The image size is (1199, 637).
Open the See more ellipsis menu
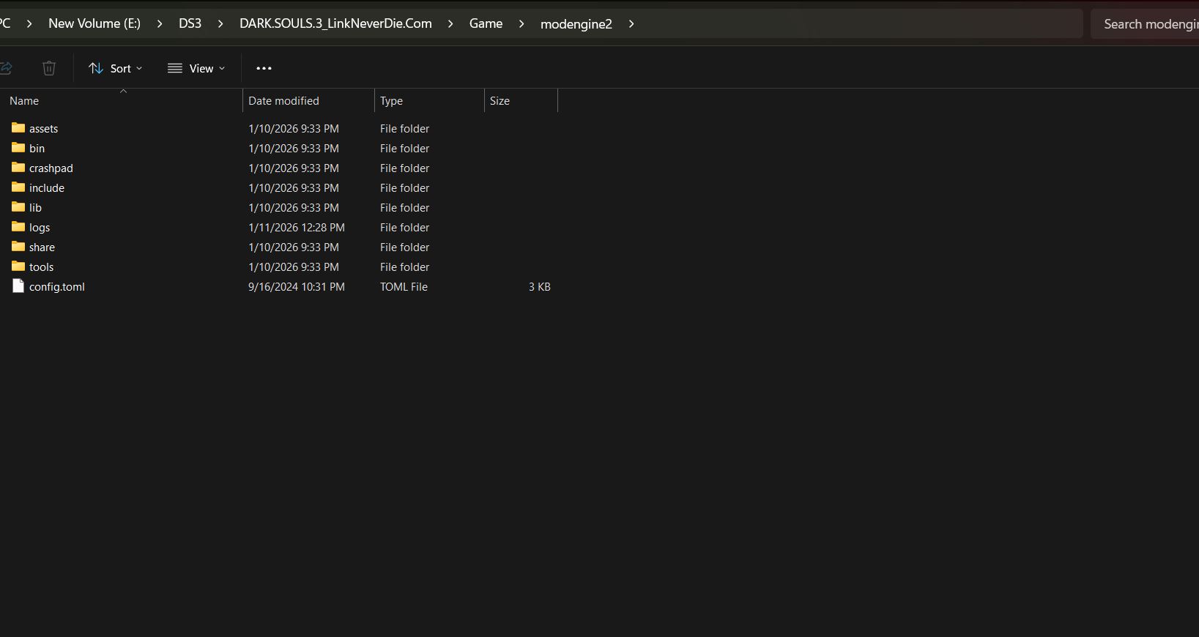tap(264, 68)
